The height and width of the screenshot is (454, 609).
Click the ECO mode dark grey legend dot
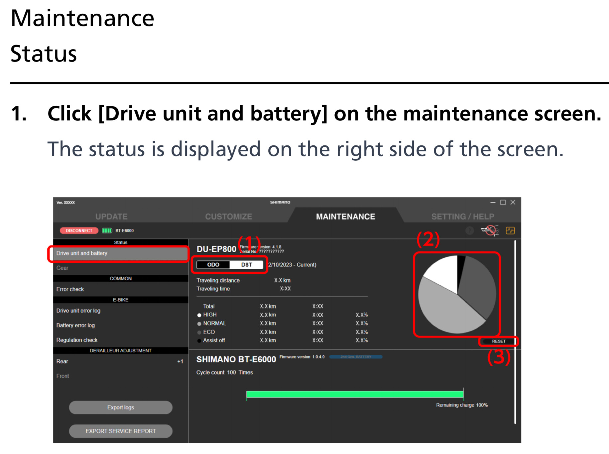click(199, 332)
